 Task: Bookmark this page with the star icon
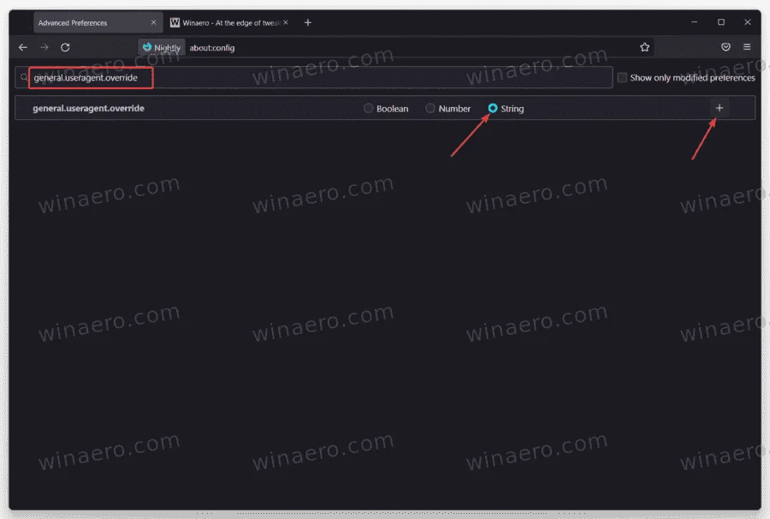[x=644, y=47]
